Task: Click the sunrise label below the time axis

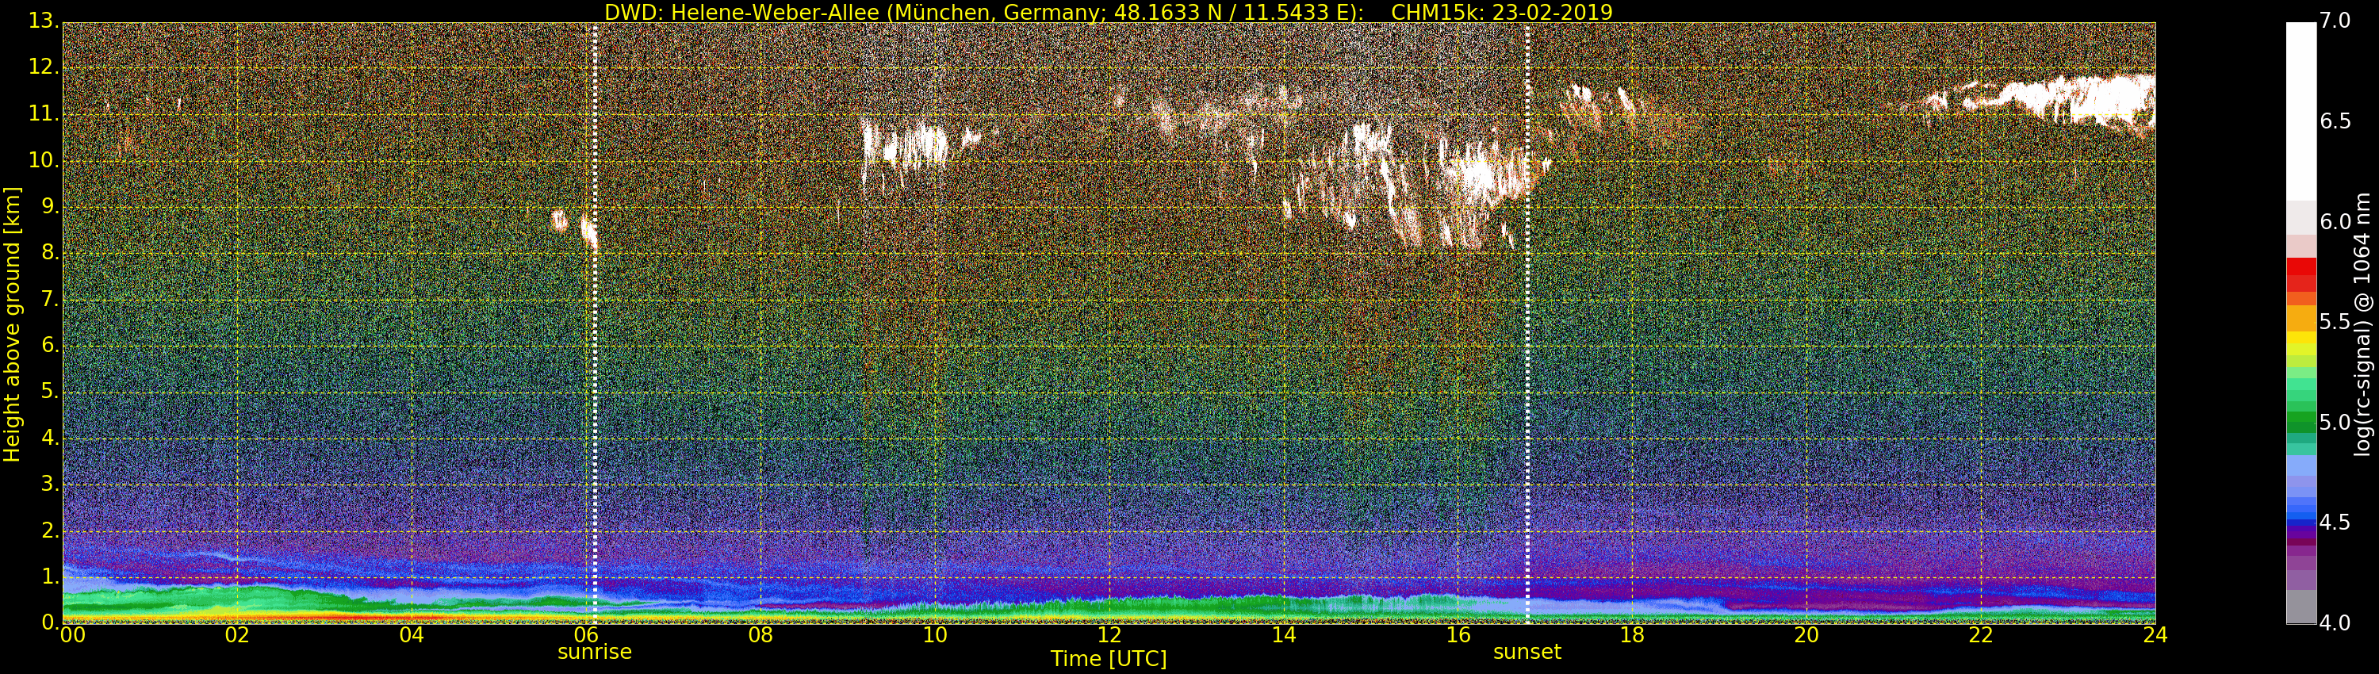Action: [594, 652]
